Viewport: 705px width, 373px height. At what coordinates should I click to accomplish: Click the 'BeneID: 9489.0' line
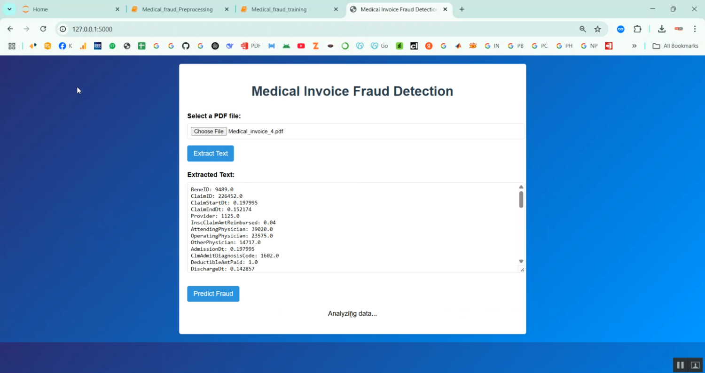[x=212, y=190]
